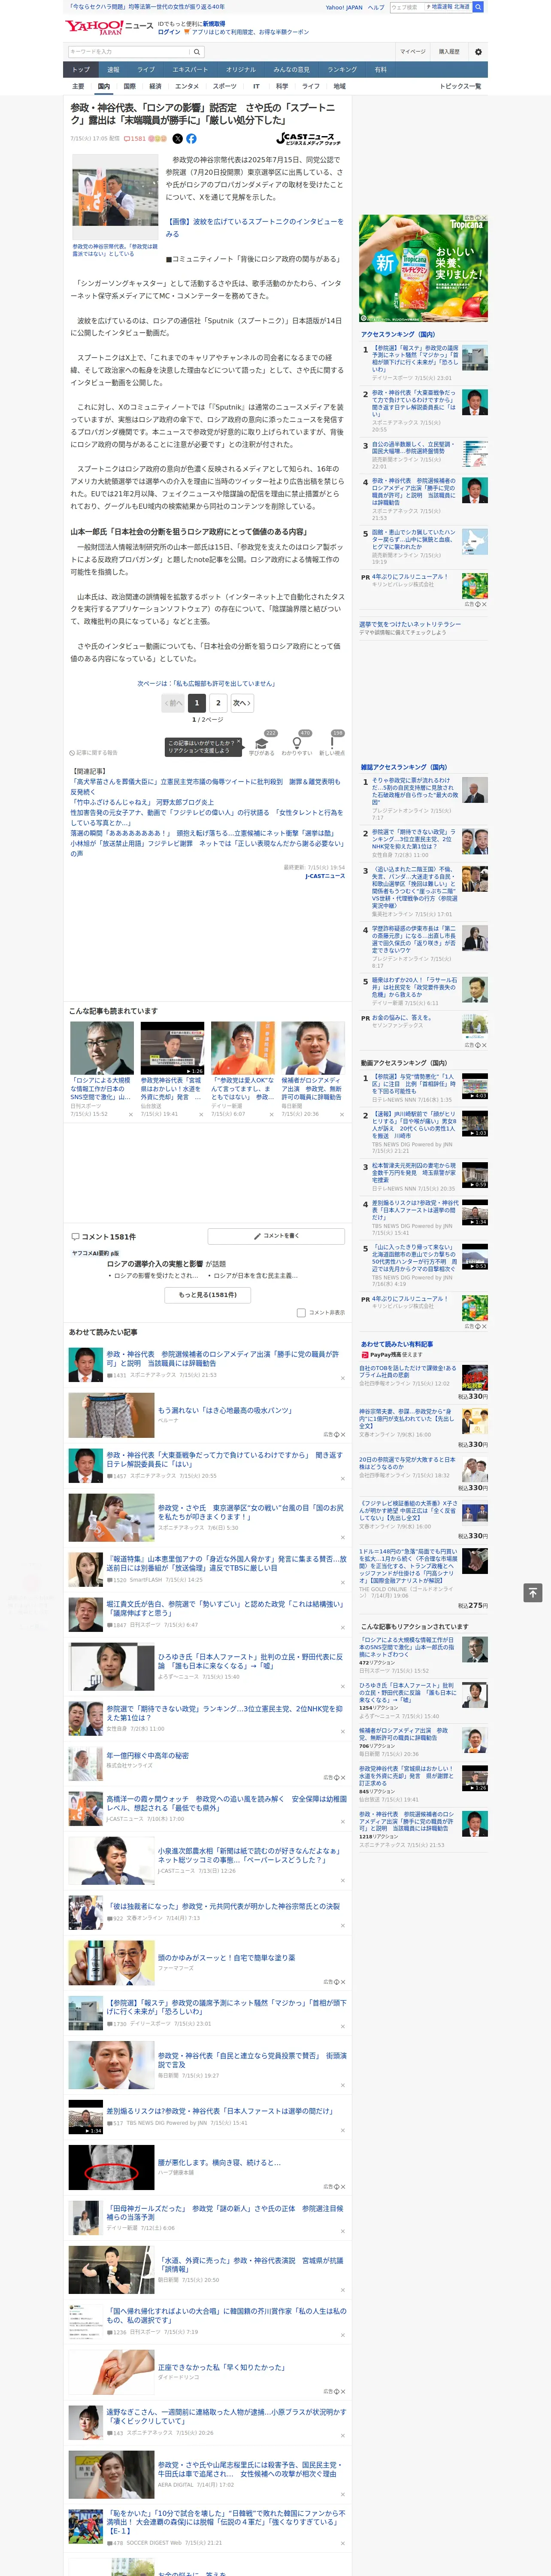Screen dimensions: 551x2576
Task: Click Yahoo! JAPAN link in top bar
Action: click(344, 7)
